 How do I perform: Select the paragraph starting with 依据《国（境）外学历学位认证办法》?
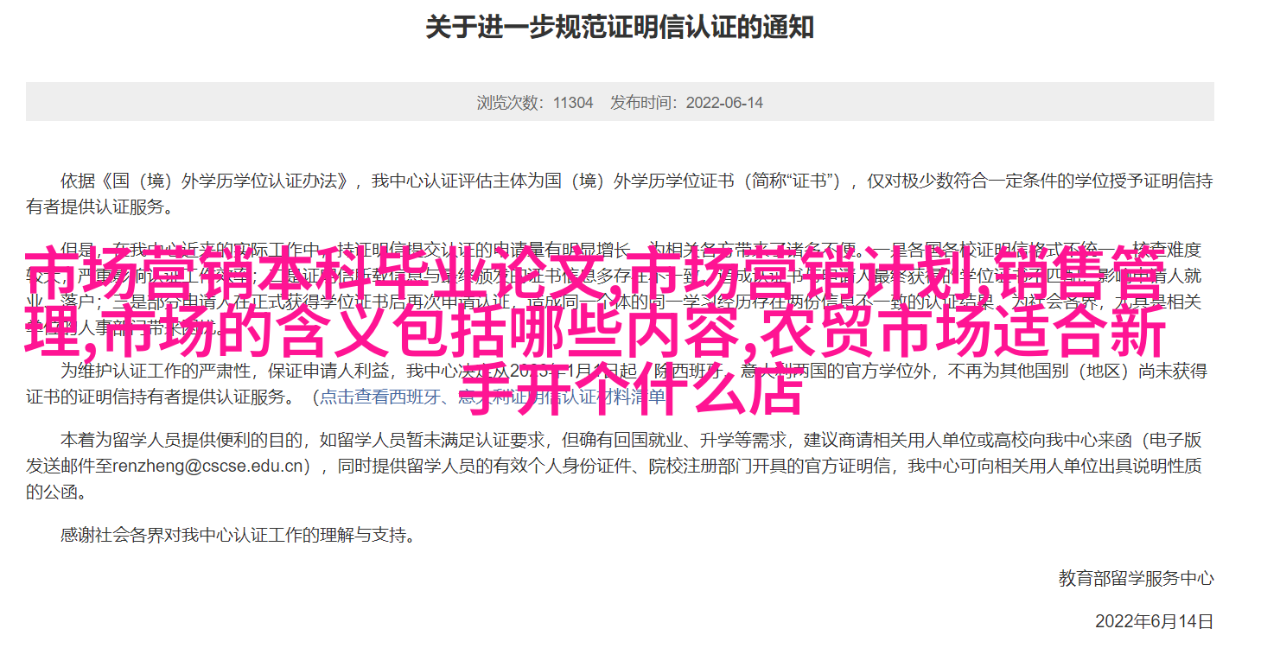[x=620, y=194]
